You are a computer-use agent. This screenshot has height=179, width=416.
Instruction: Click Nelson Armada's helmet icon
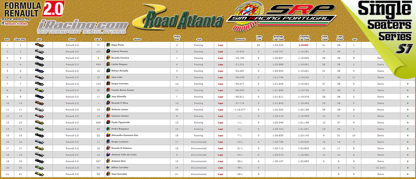pyautogui.click(x=108, y=71)
